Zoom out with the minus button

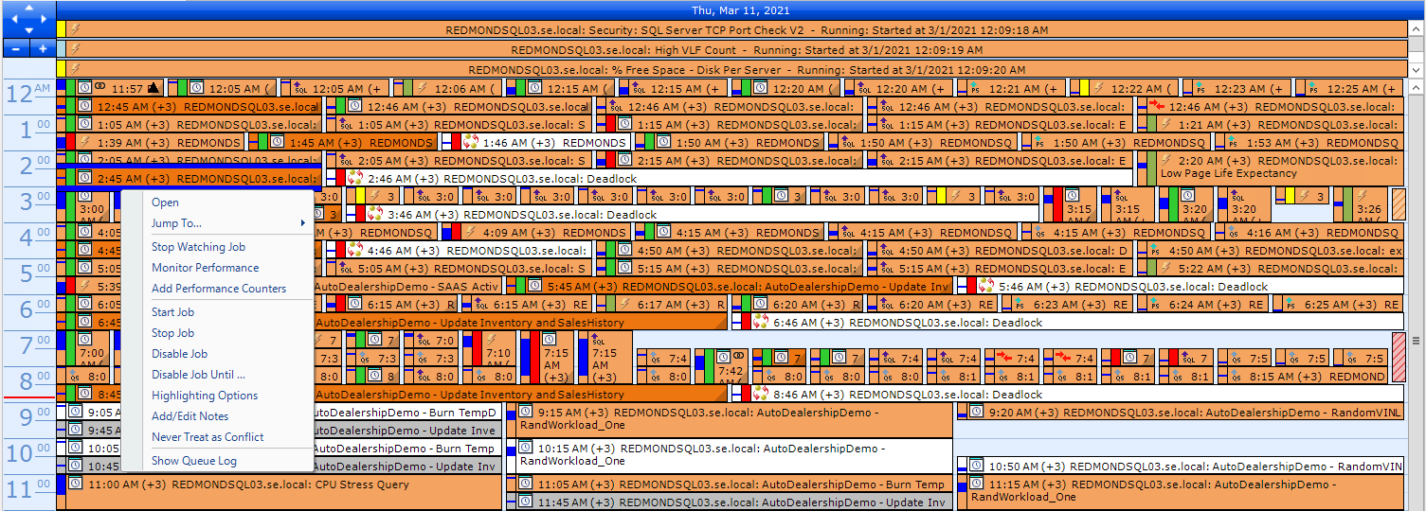(15, 48)
